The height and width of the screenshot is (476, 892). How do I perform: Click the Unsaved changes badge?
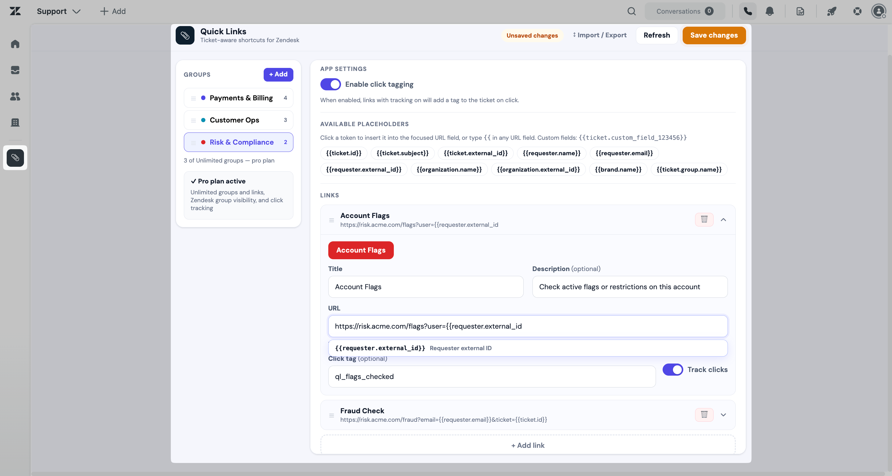click(532, 35)
